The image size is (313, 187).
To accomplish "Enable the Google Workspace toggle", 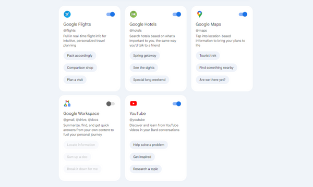I will tap(111, 104).
